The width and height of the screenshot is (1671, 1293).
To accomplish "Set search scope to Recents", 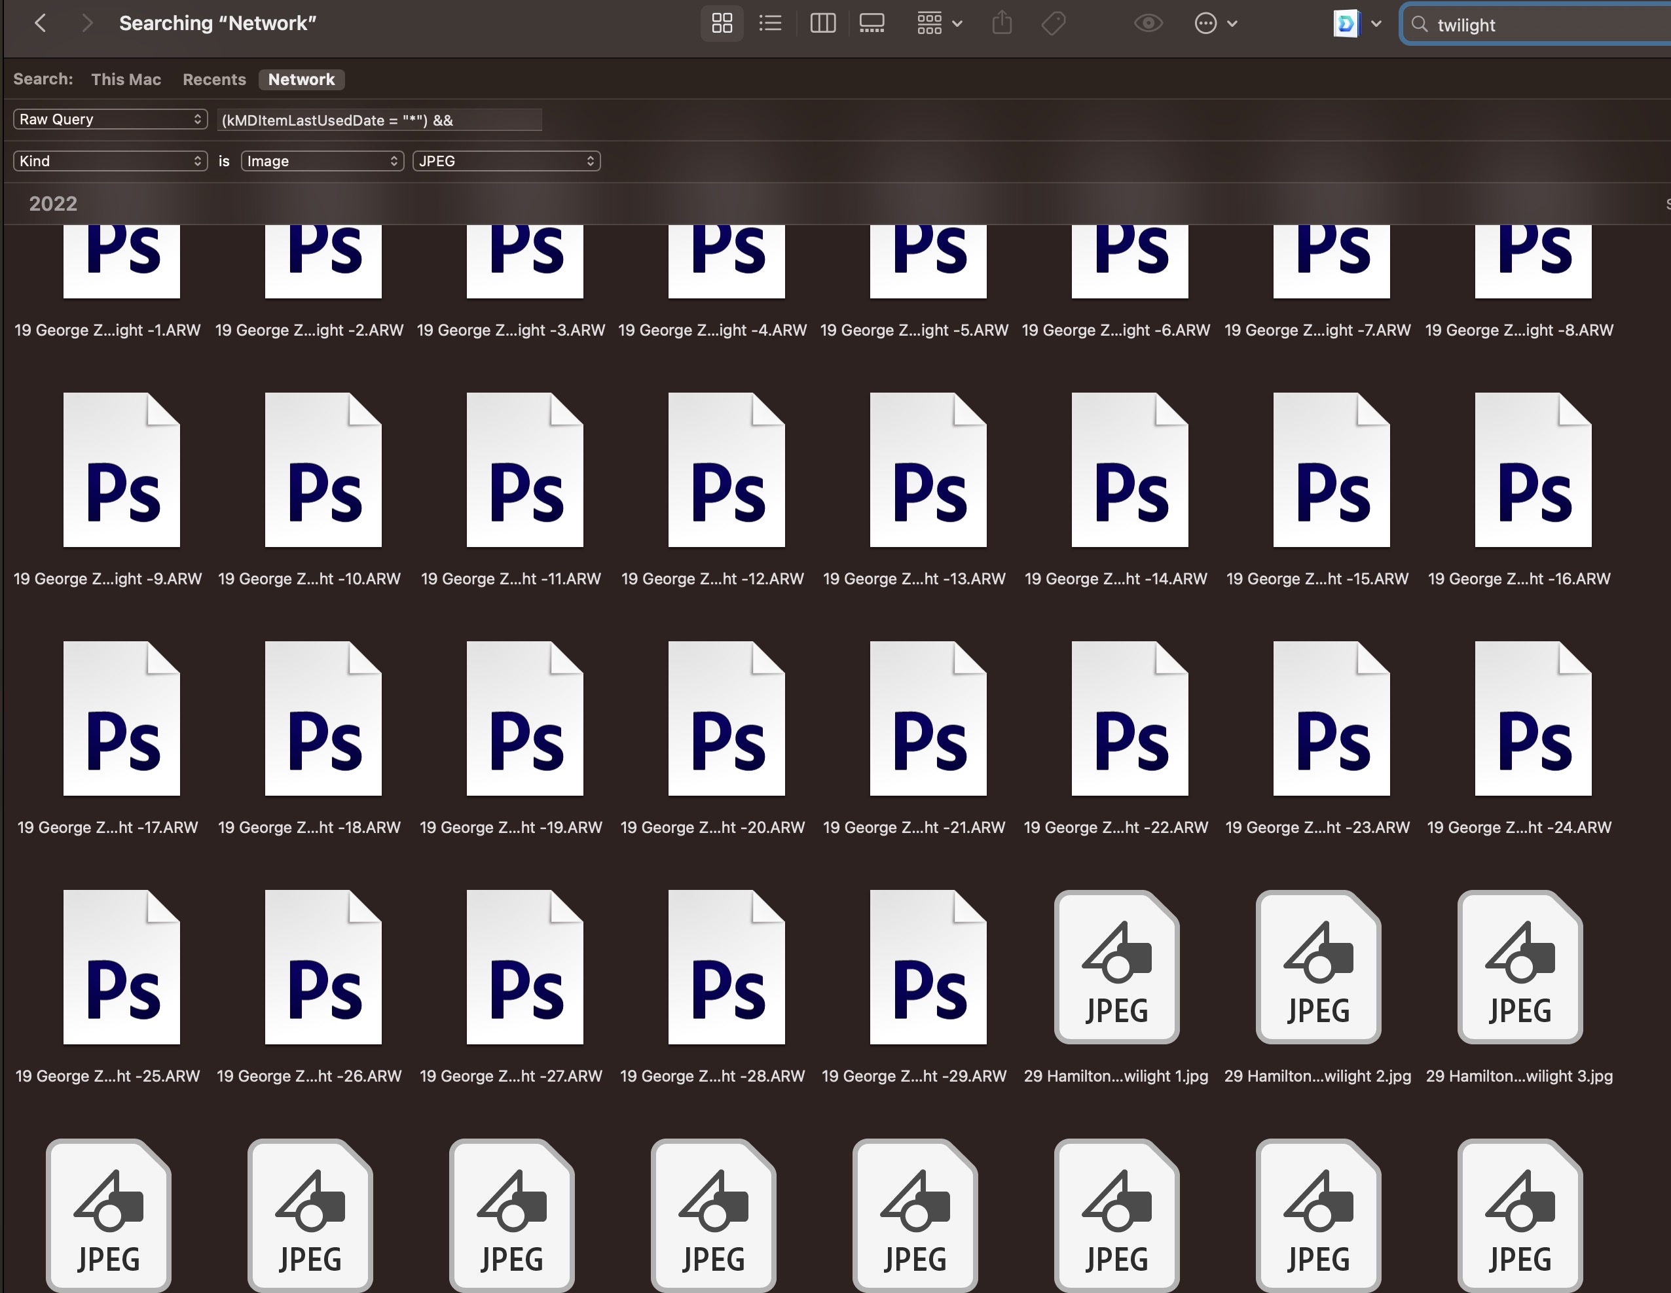I will 214,80.
